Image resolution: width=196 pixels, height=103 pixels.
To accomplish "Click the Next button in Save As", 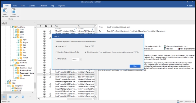I will pyautogui.click(x=135, y=66).
